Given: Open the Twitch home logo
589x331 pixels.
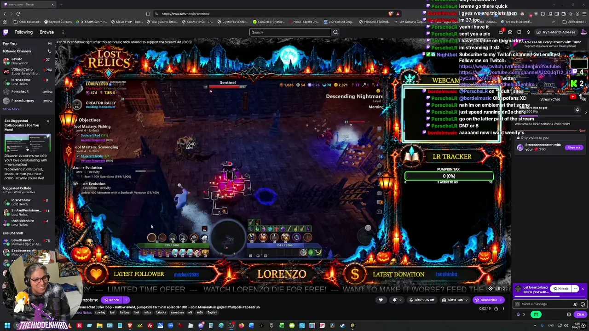Looking at the screenshot, I should (6, 32).
